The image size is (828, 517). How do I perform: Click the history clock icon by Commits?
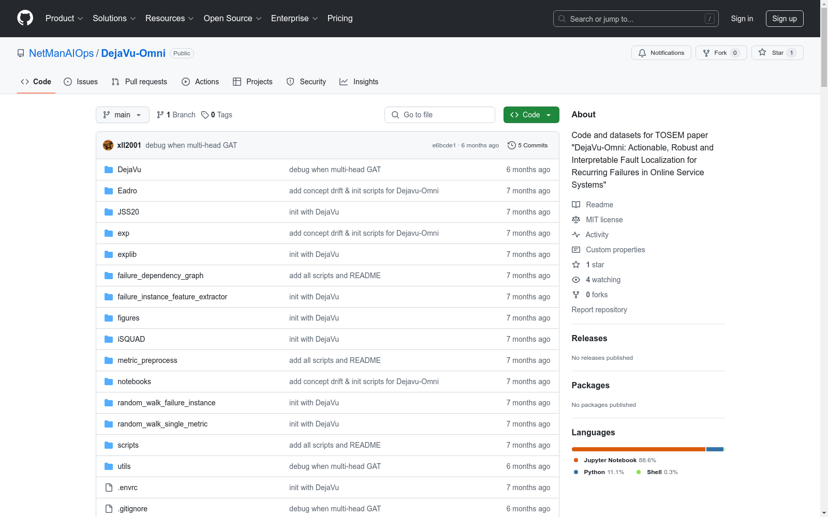[x=512, y=145]
